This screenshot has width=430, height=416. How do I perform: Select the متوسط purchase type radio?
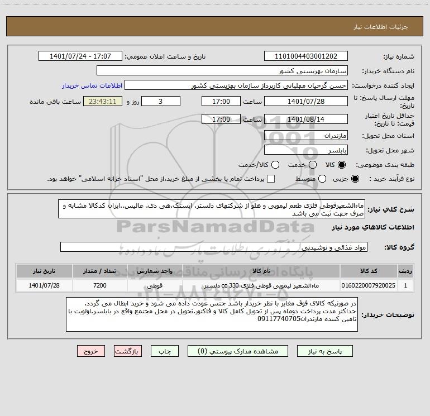322,179
